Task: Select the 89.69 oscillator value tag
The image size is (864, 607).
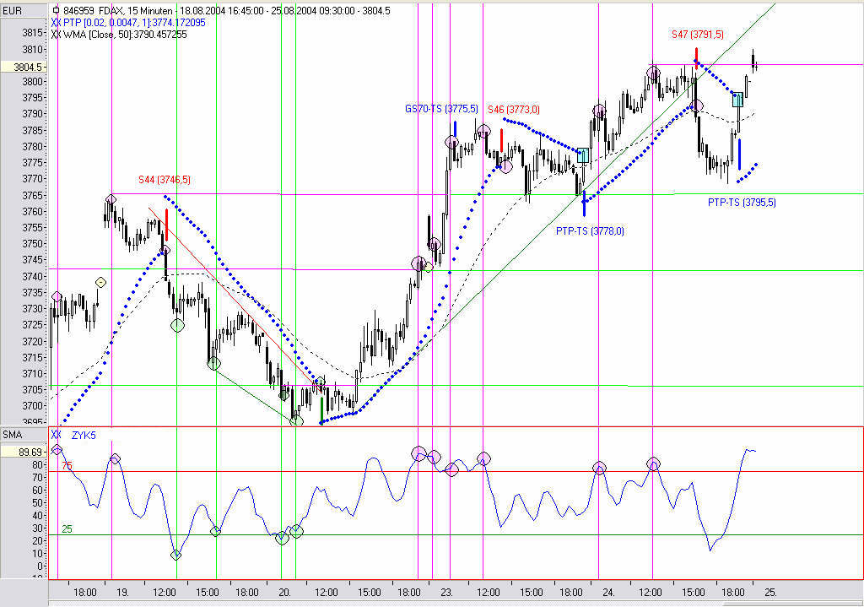Action: pos(23,452)
